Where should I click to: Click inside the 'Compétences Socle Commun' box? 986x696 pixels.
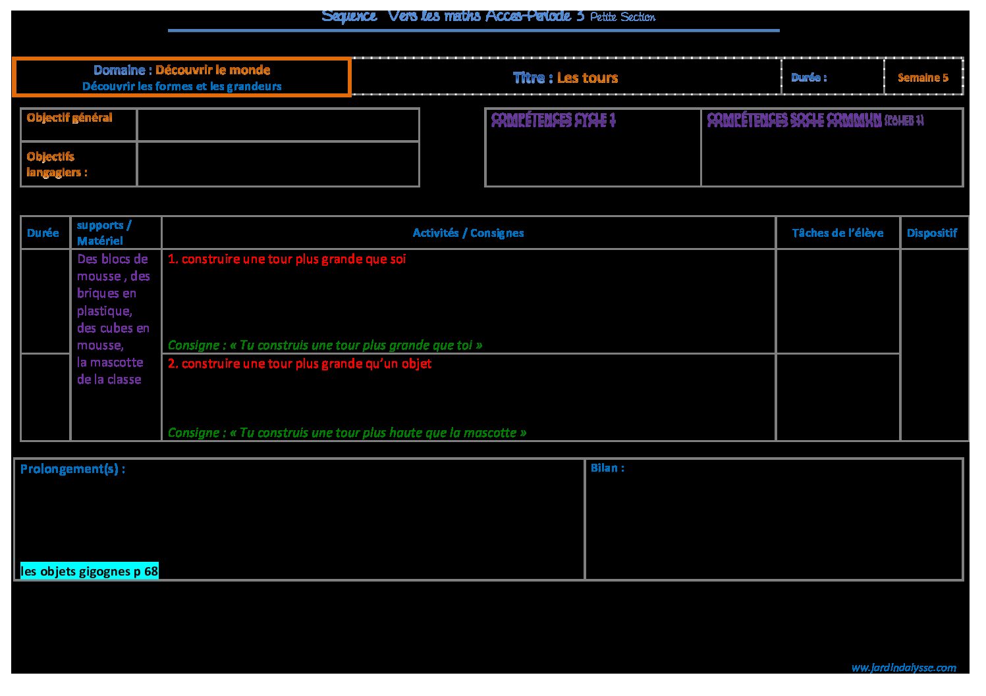click(x=831, y=155)
